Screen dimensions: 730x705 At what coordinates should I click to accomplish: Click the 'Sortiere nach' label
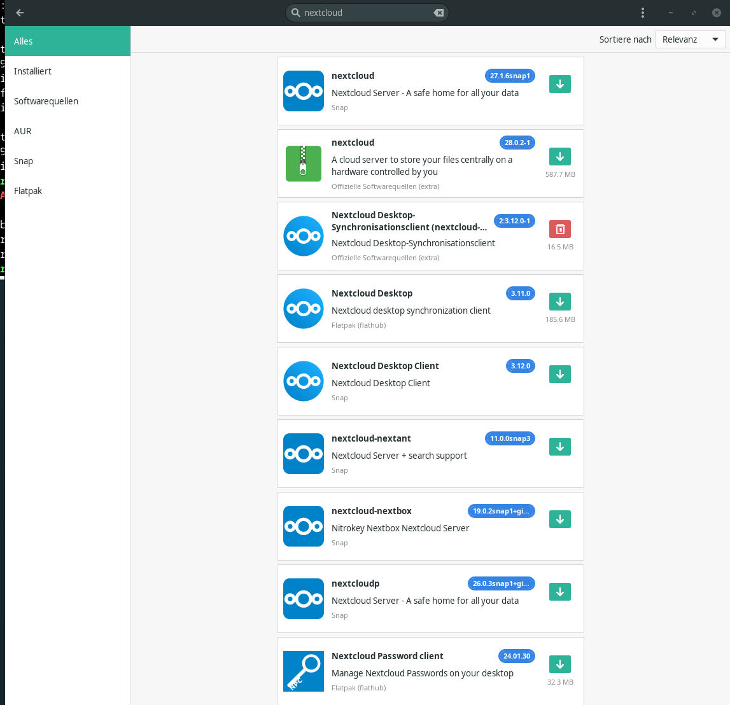[x=625, y=39]
